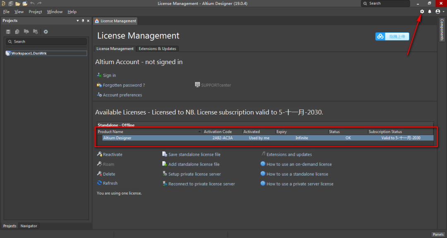Pin the Projects panel
447x238 pixels.
tap(83, 21)
